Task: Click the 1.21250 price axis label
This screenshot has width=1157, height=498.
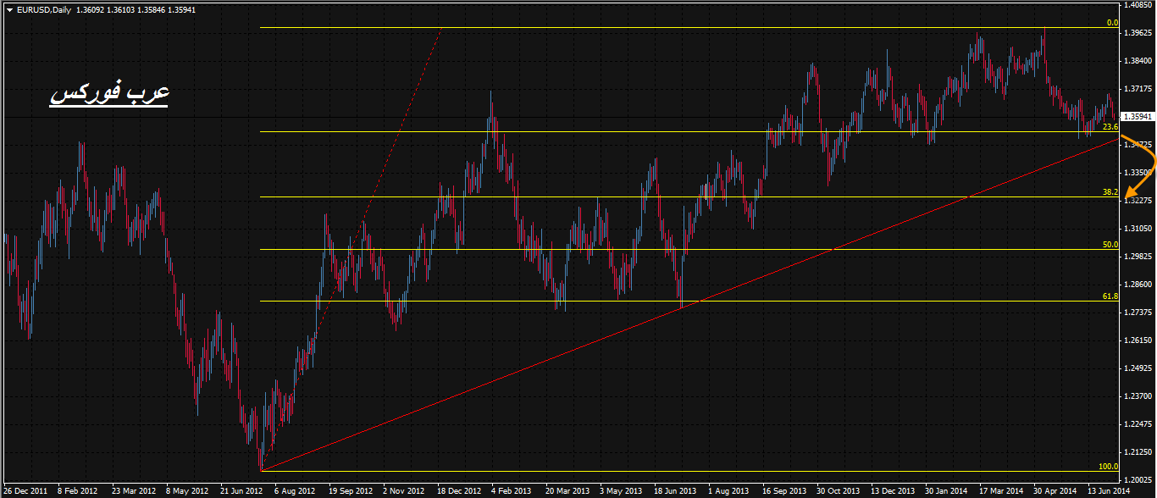Action: pyautogui.click(x=1138, y=452)
